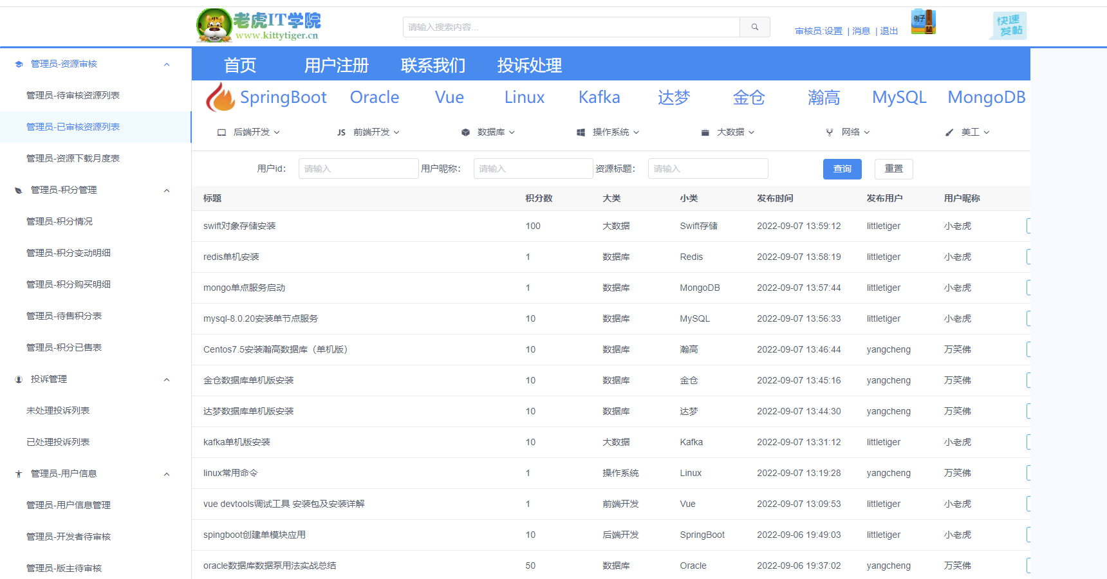Click the JS icon beside 前端开发
Image resolution: width=1107 pixels, height=579 pixels.
point(341,133)
